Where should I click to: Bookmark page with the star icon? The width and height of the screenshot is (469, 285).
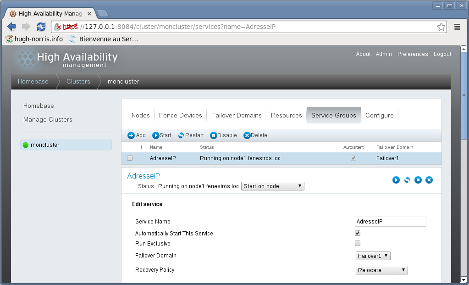[441, 27]
